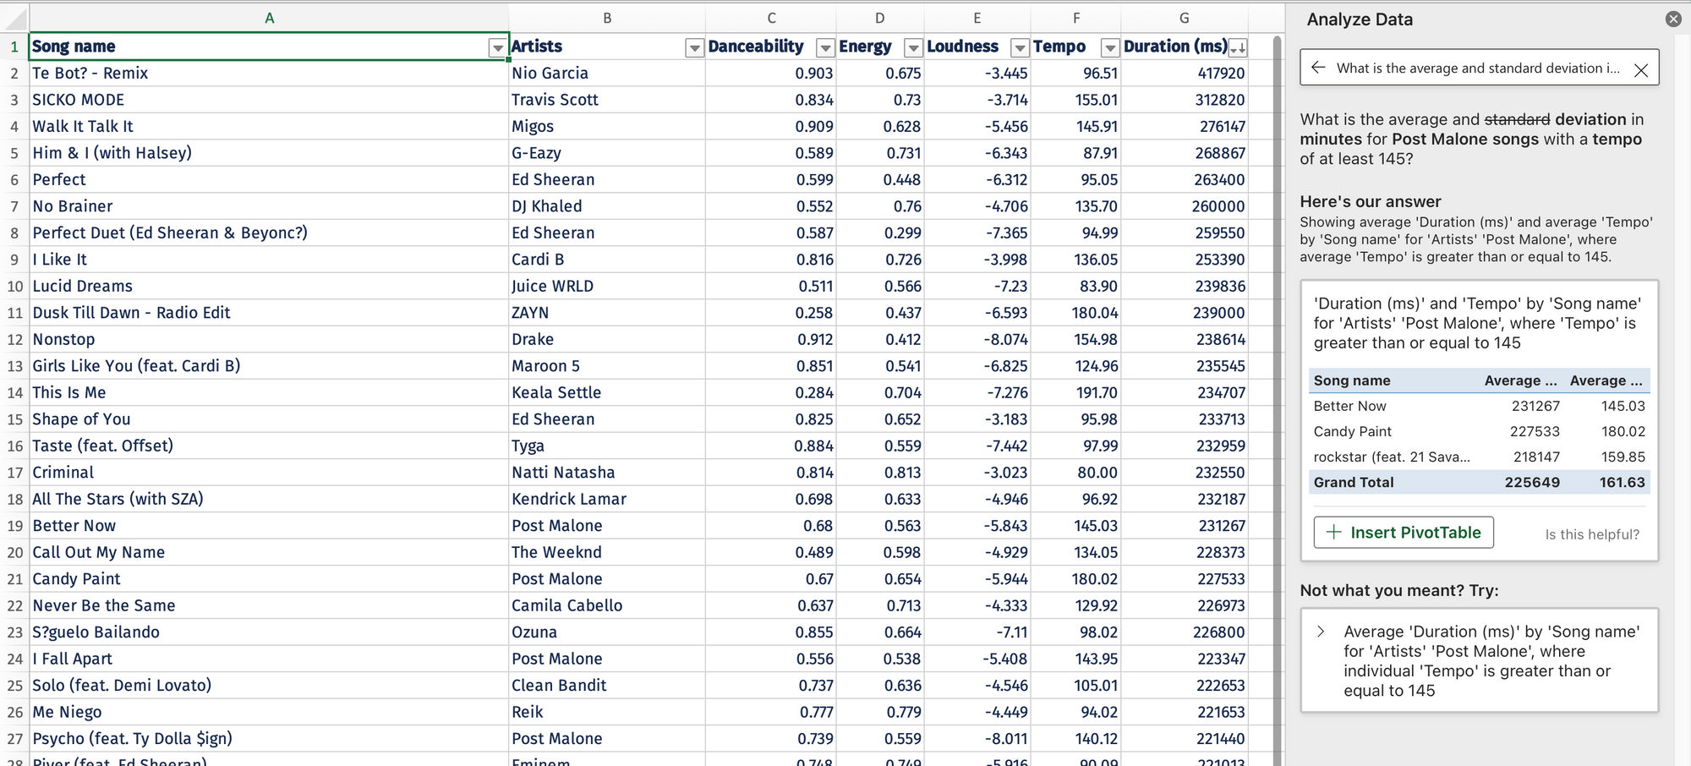Select column D header
The height and width of the screenshot is (766, 1691).
[x=880, y=18]
